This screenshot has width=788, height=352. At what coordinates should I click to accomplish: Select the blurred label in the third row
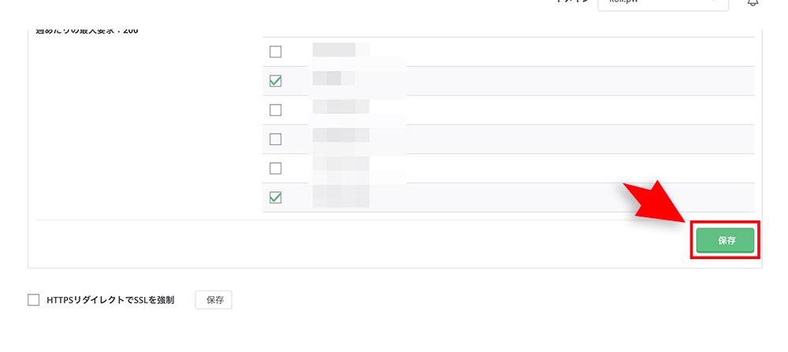[340, 107]
